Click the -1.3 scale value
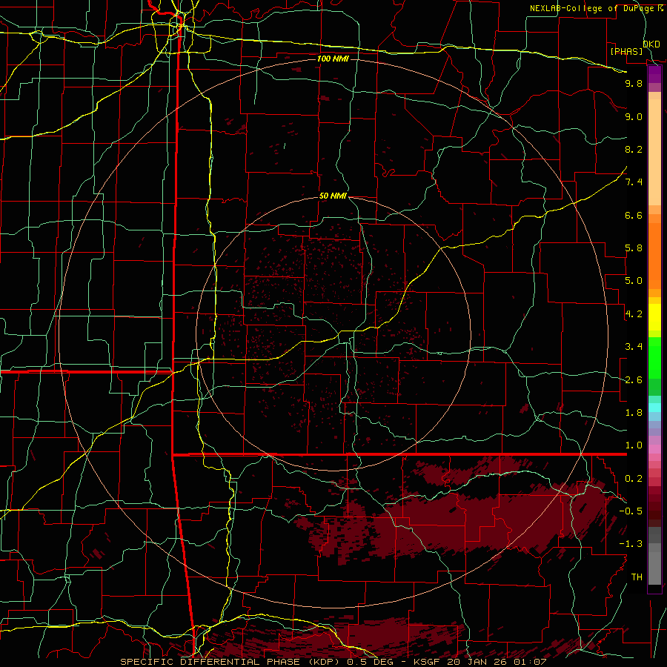 click(x=631, y=545)
